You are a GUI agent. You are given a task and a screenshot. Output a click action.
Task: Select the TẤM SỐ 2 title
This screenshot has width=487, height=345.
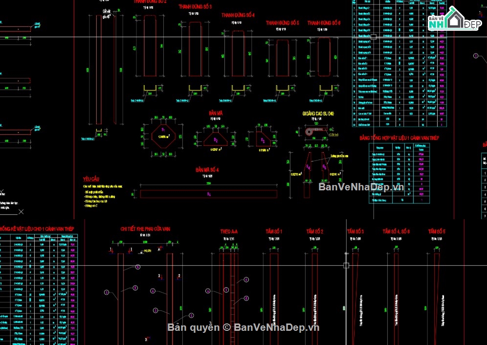point(314,231)
